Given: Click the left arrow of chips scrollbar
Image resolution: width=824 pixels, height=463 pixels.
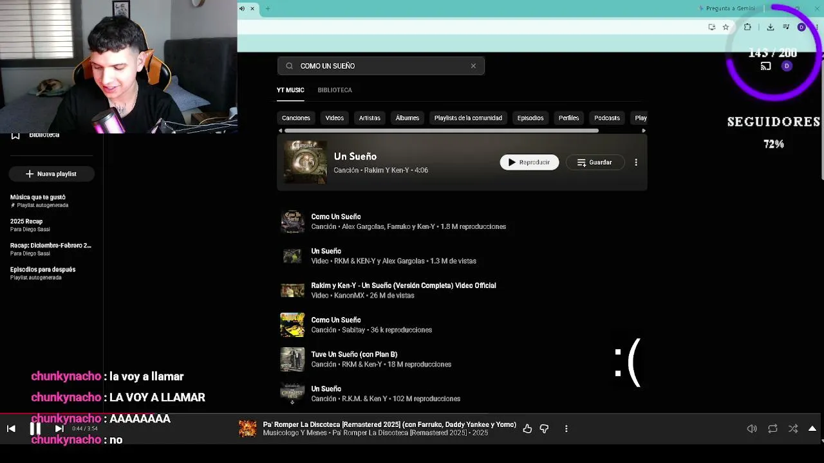Looking at the screenshot, I should (280, 131).
